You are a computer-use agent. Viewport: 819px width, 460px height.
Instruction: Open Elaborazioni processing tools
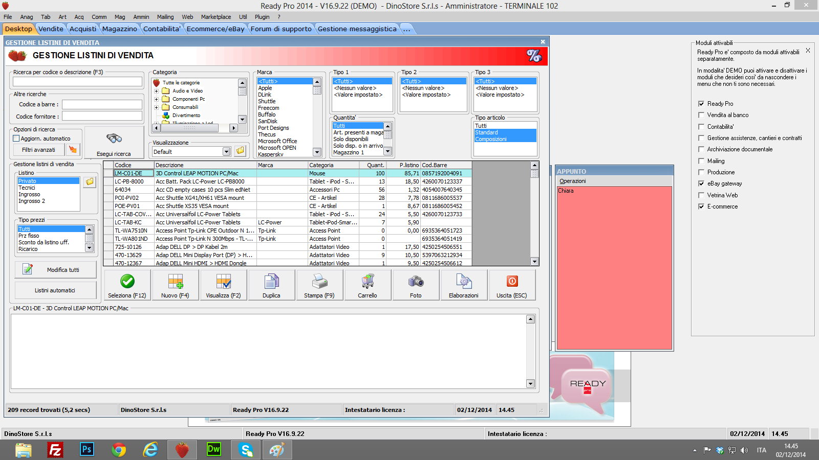click(x=464, y=285)
